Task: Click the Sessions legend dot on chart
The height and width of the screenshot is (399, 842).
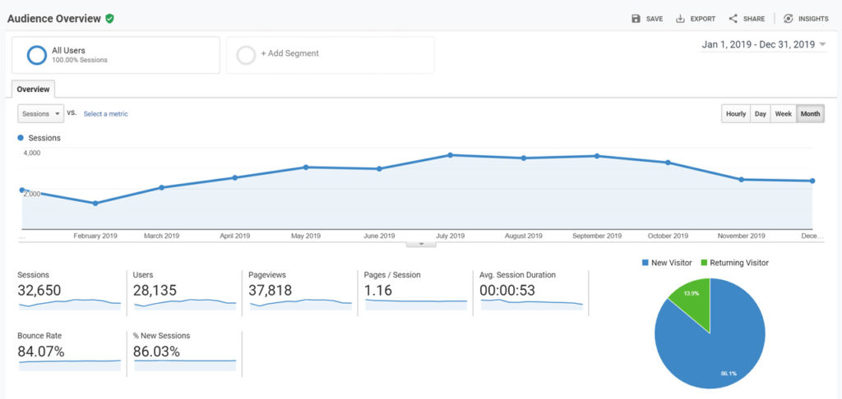Action: (x=21, y=138)
